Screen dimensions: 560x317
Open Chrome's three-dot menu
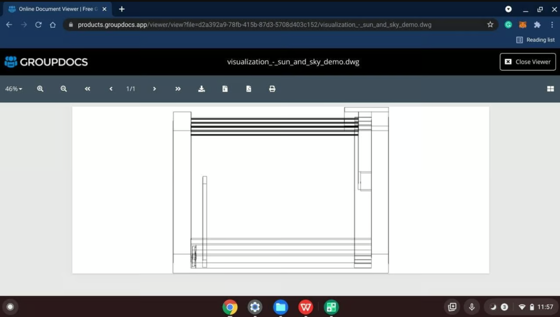pos(552,24)
